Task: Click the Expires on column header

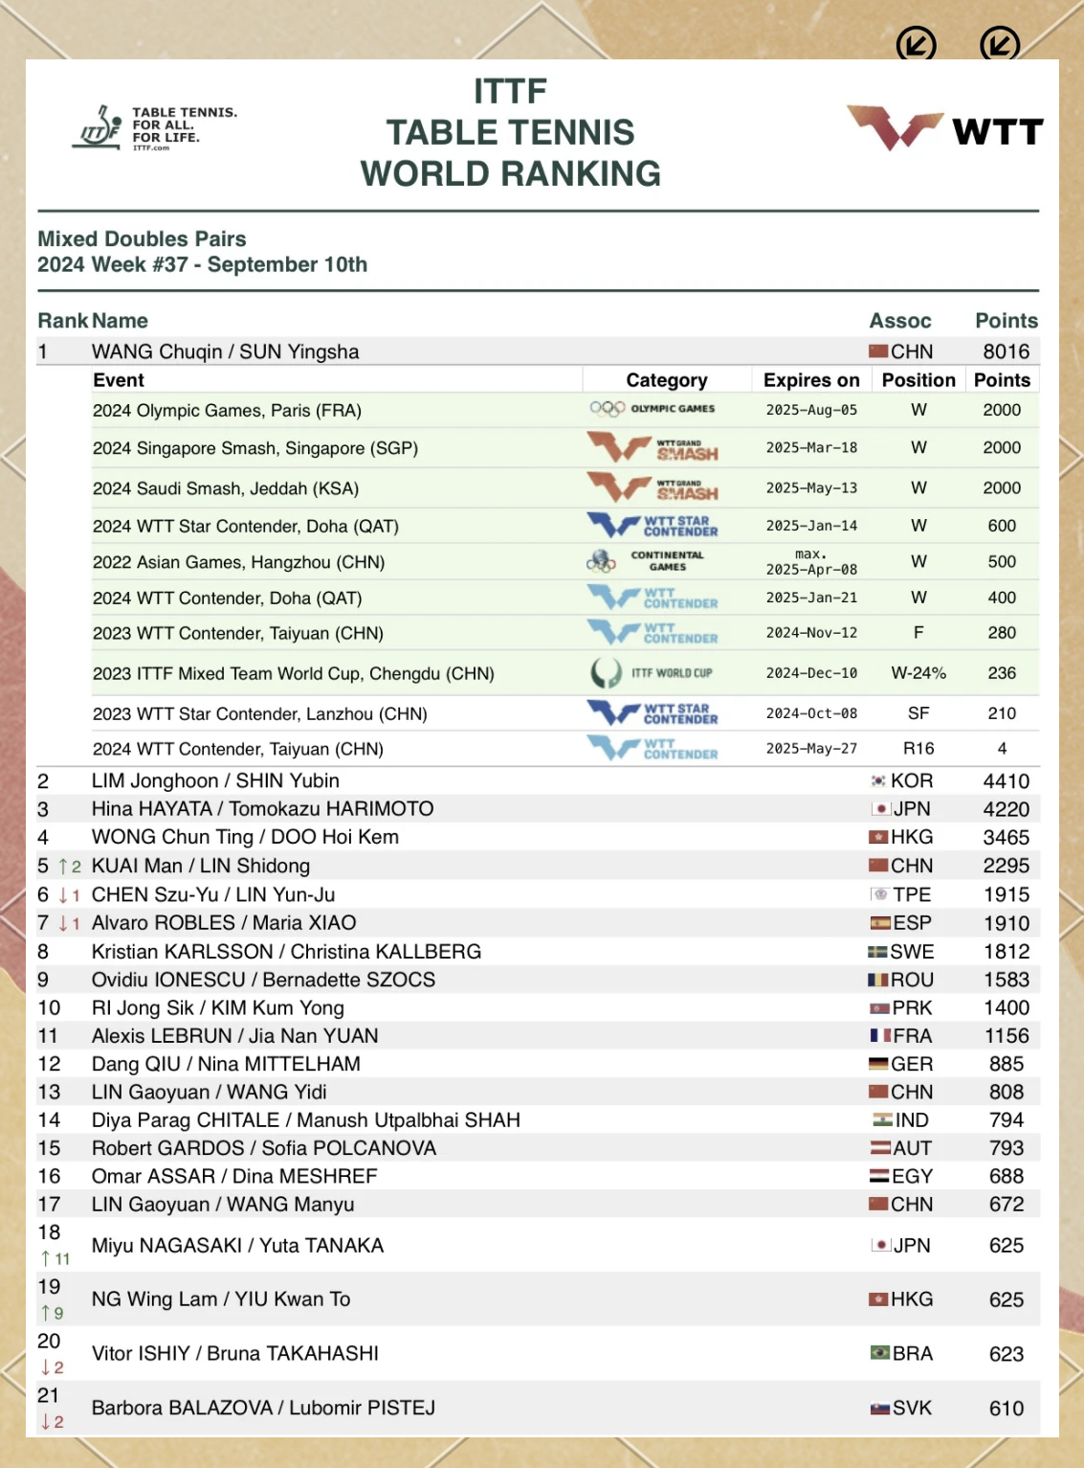Action: pos(810,380)
